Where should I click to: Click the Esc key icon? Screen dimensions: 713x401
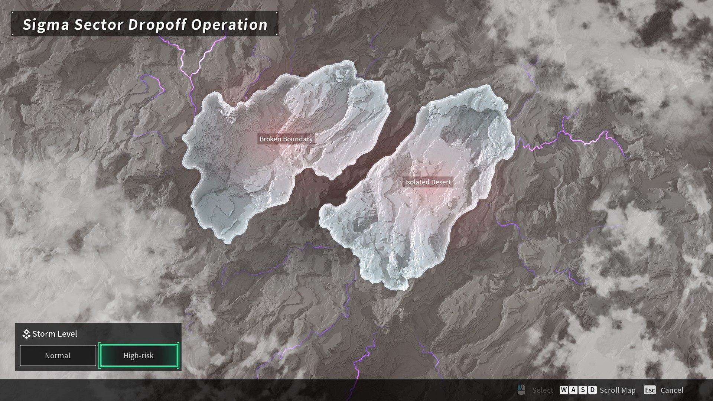(x=650, y=390)
